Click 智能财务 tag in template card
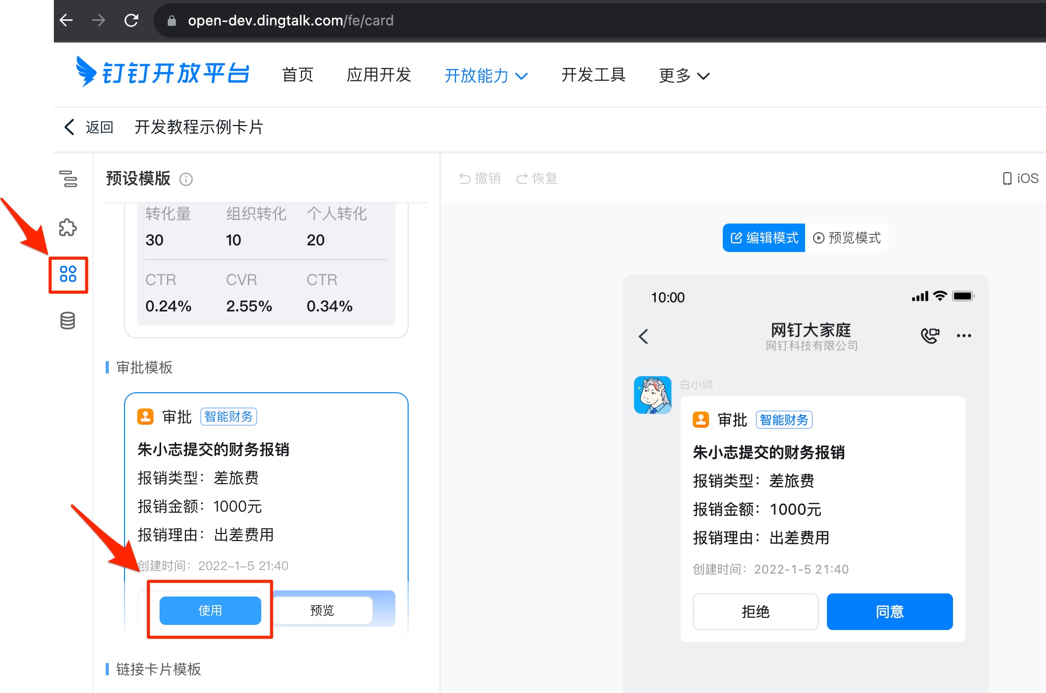 point(229,417)
